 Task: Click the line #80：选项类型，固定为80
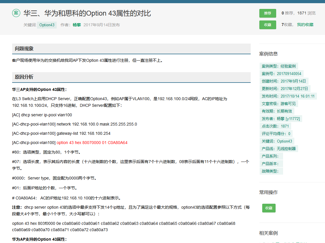point(47,152)
